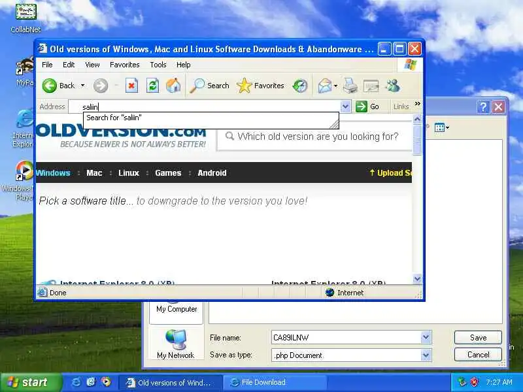Click the Back arrow icon in Internet Explorer

(50, 86)
